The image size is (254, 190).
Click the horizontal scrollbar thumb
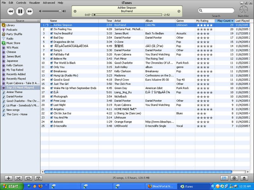pyautogui.click(x=138, y=172)
